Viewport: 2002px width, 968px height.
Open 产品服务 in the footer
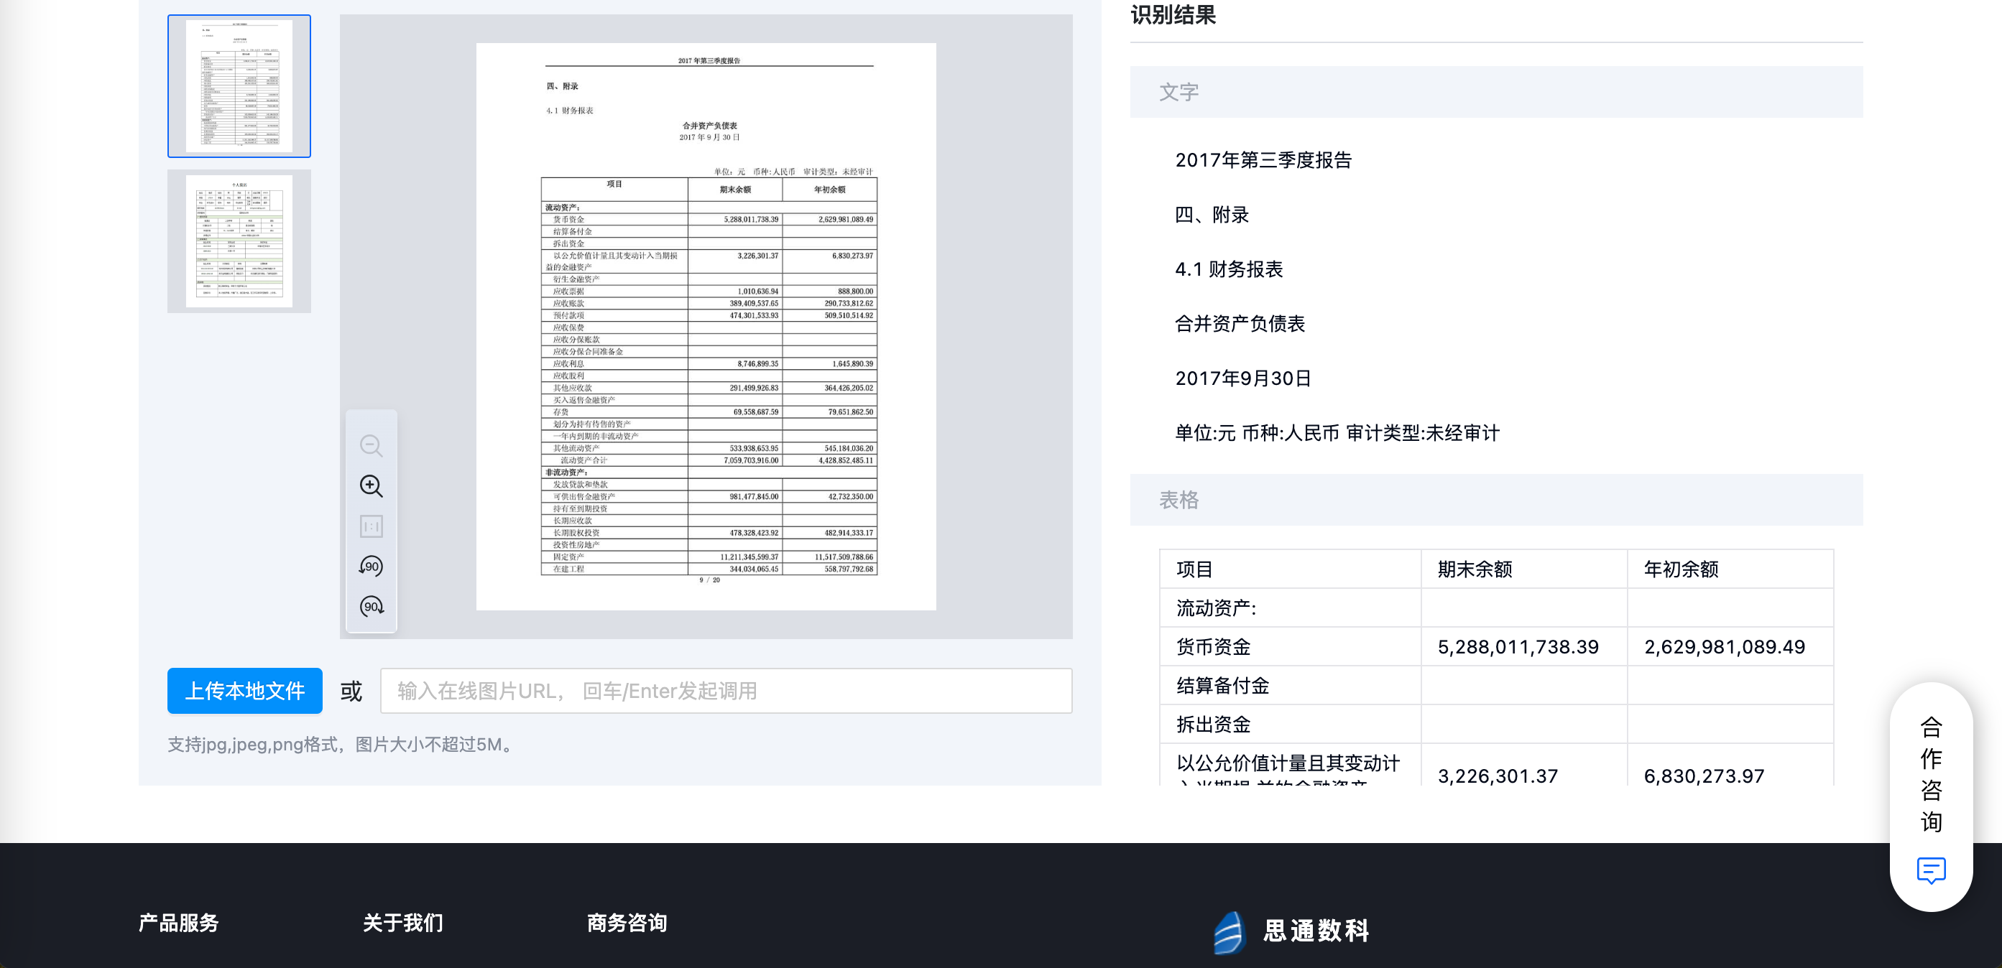pyautogui.click(x=179, y=923)
